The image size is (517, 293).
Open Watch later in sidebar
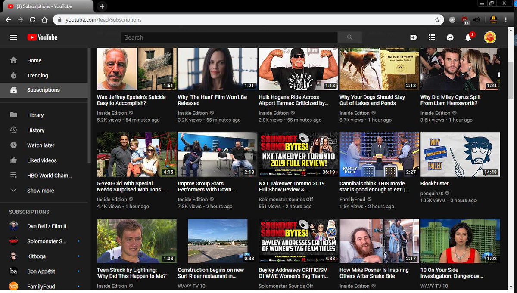point(44,145)
